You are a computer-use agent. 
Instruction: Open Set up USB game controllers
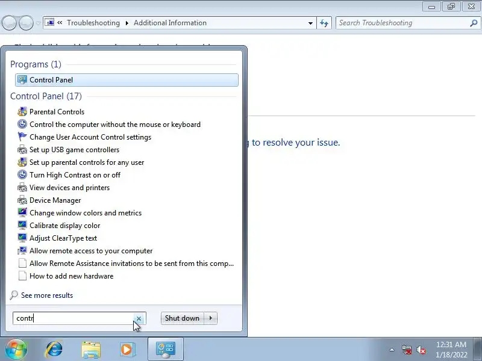coord(74,150)
